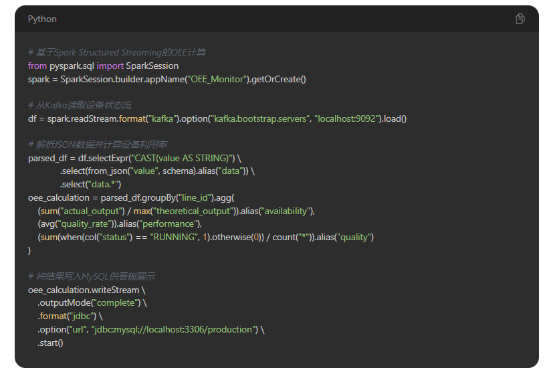Click the count("*") expression
The width and height of the screenshot is (557, 374).
coord(292,238)
